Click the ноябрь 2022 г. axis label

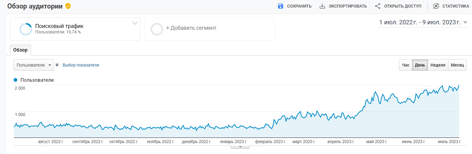click(x=160, y=142)
